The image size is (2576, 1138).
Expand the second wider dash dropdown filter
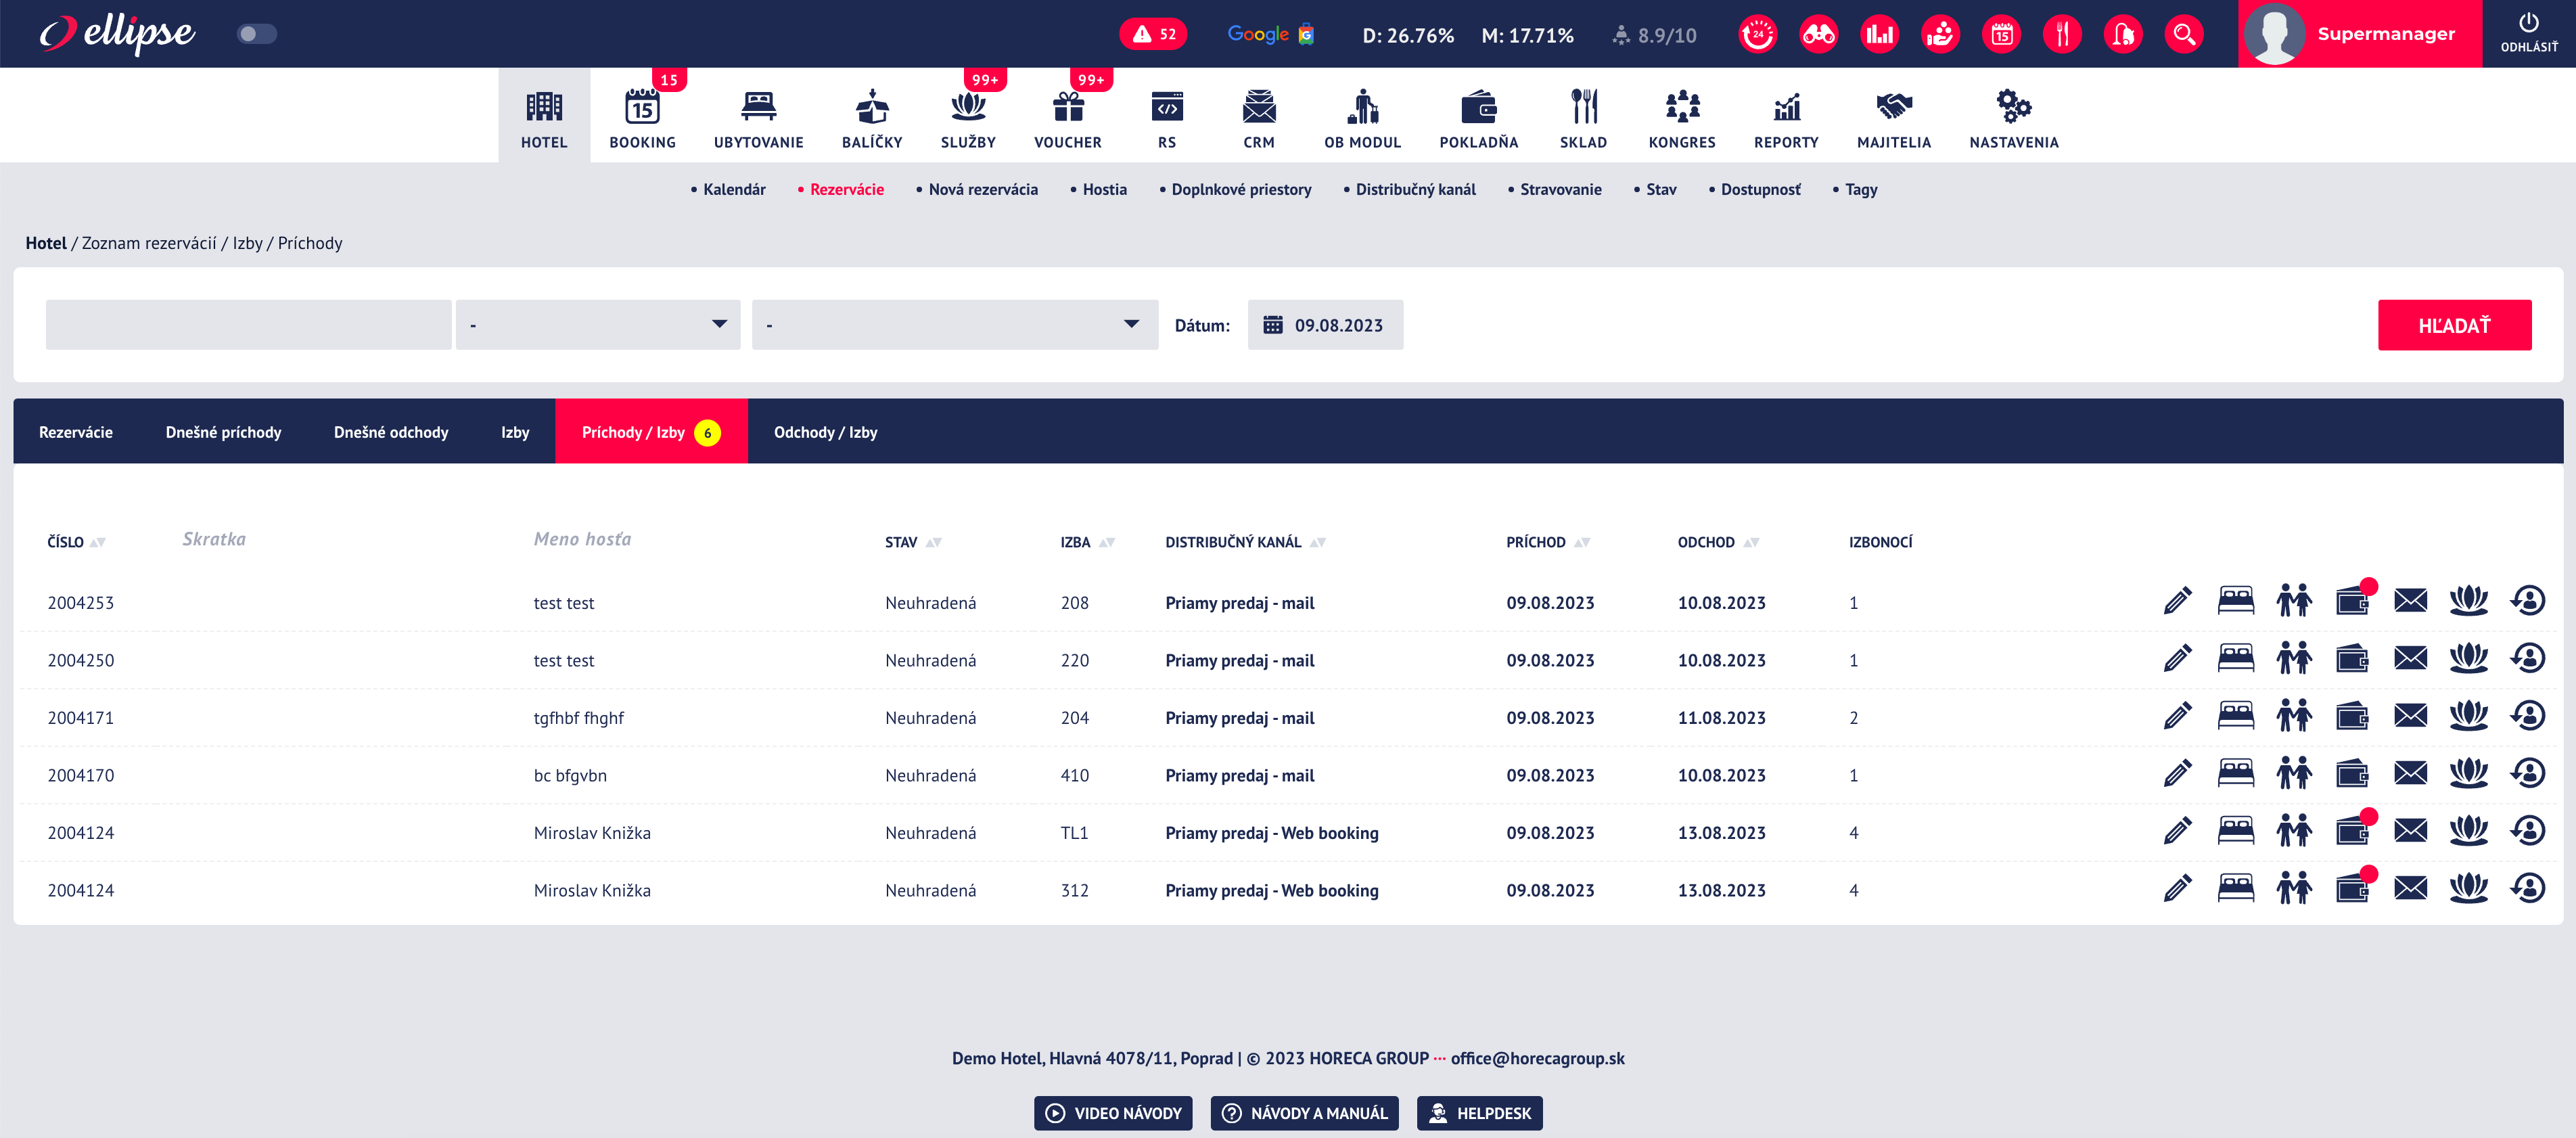click(954, 325)
